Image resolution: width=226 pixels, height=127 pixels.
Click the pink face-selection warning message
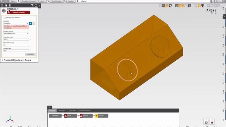(16, 27)
